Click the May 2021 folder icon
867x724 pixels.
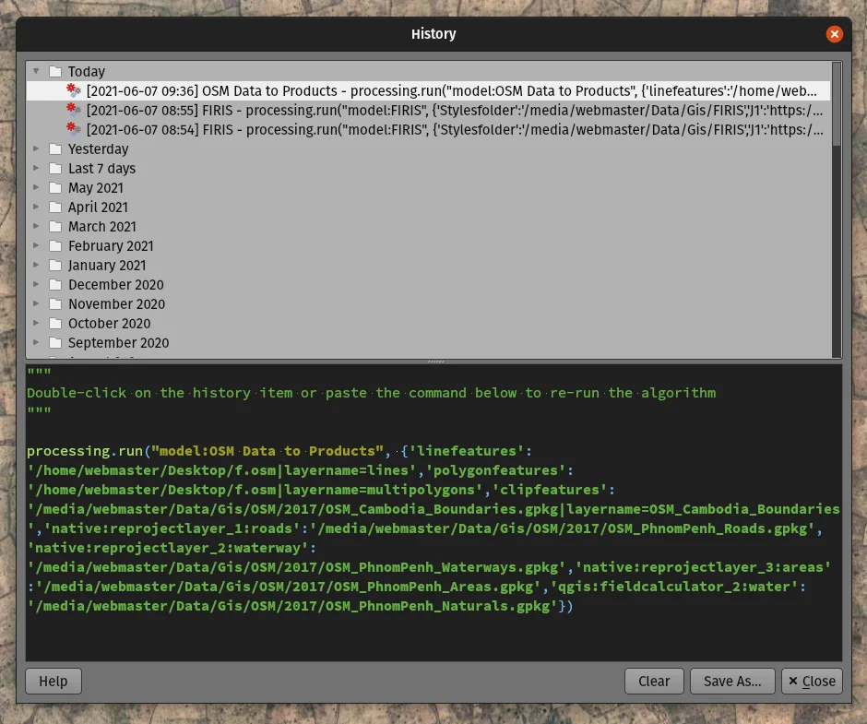coord(55,188)
